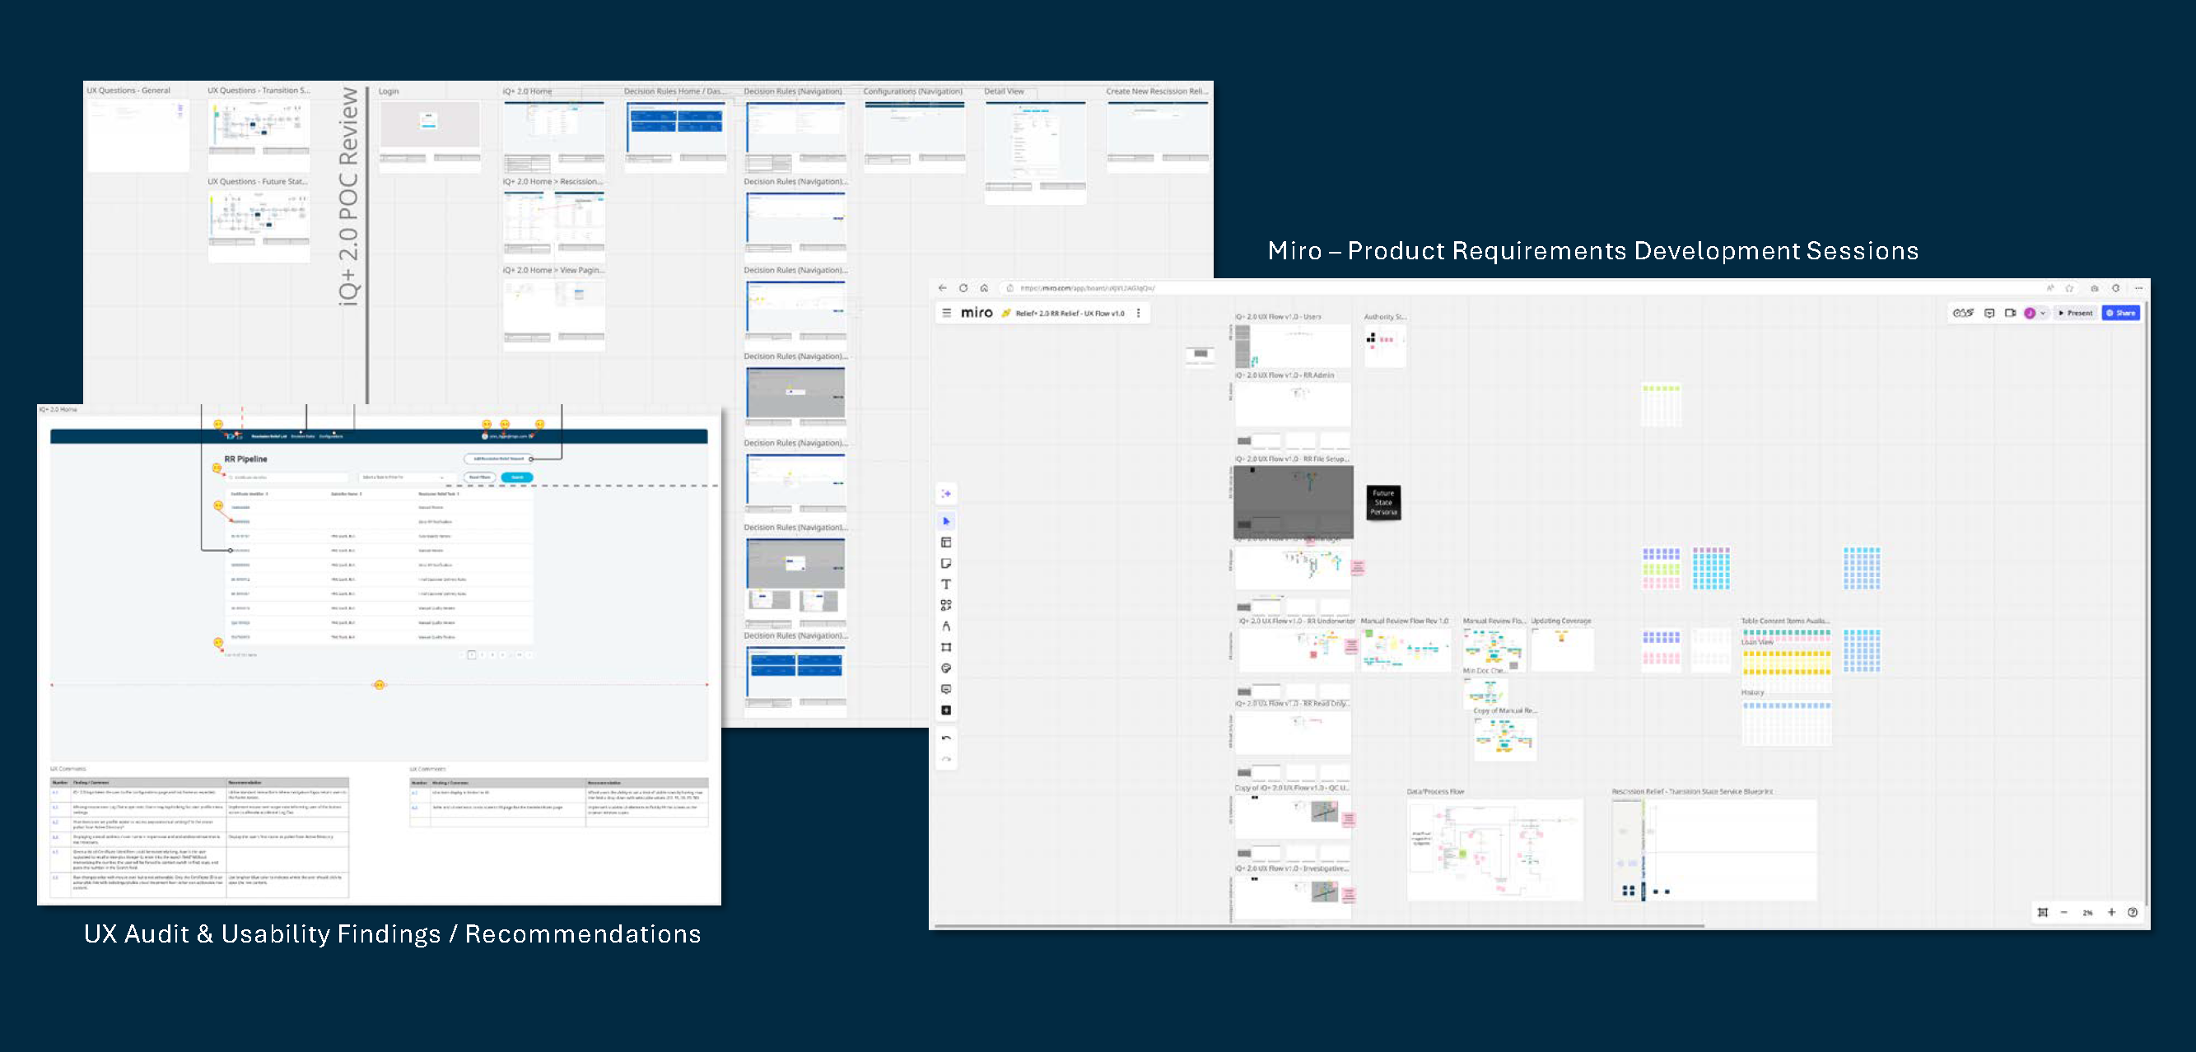Click the RR Pipeline search field

click(288, 477)
